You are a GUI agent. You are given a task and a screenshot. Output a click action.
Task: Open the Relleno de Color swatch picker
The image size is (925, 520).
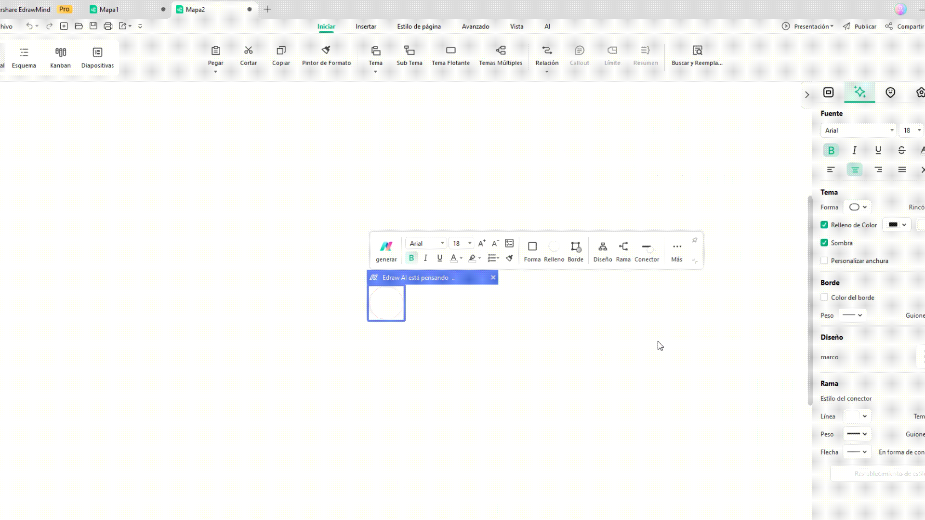(x=897, y=225)
